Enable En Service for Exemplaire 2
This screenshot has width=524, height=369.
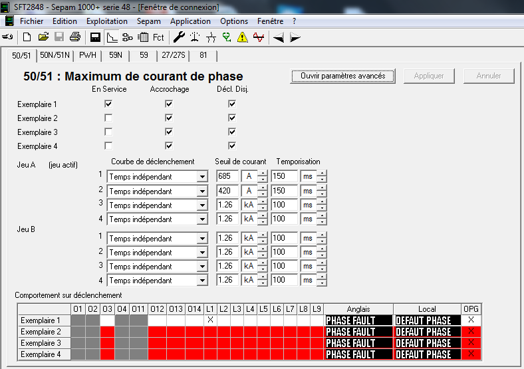[x=108, y=118]
